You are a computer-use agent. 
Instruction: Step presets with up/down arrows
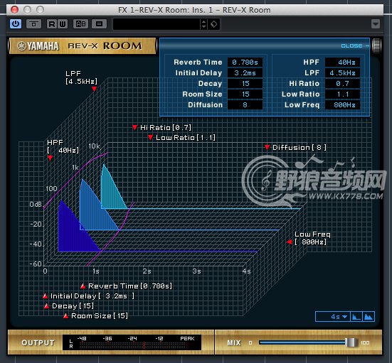203,24
